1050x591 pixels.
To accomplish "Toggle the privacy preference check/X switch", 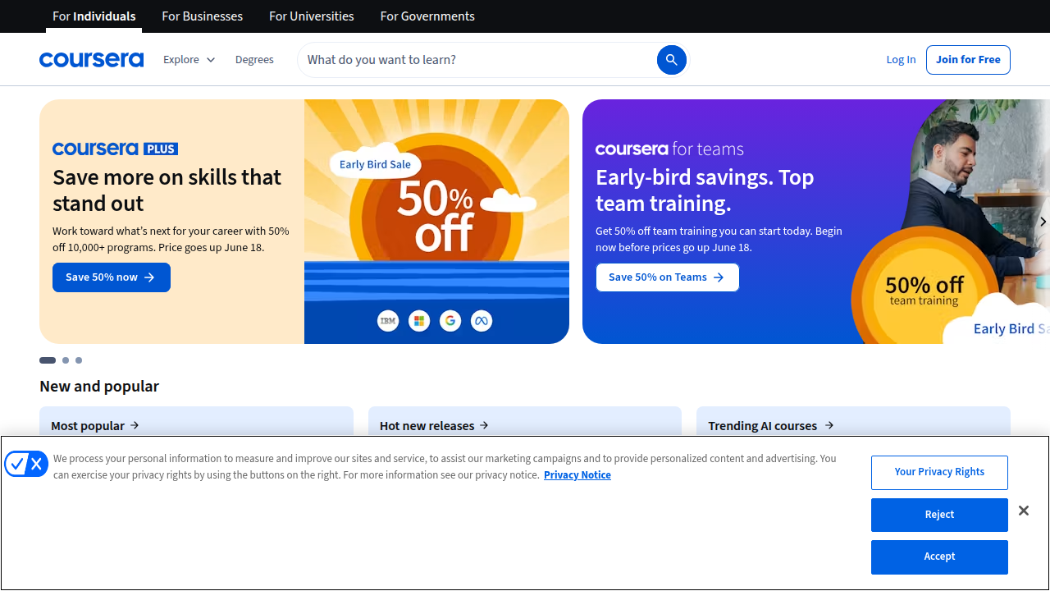I will click(x=26, y=464).
